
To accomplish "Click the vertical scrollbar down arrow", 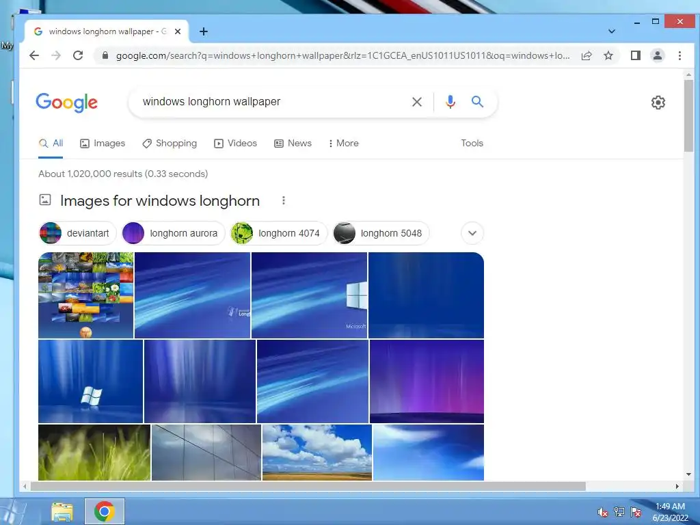I will click(688, 474).
